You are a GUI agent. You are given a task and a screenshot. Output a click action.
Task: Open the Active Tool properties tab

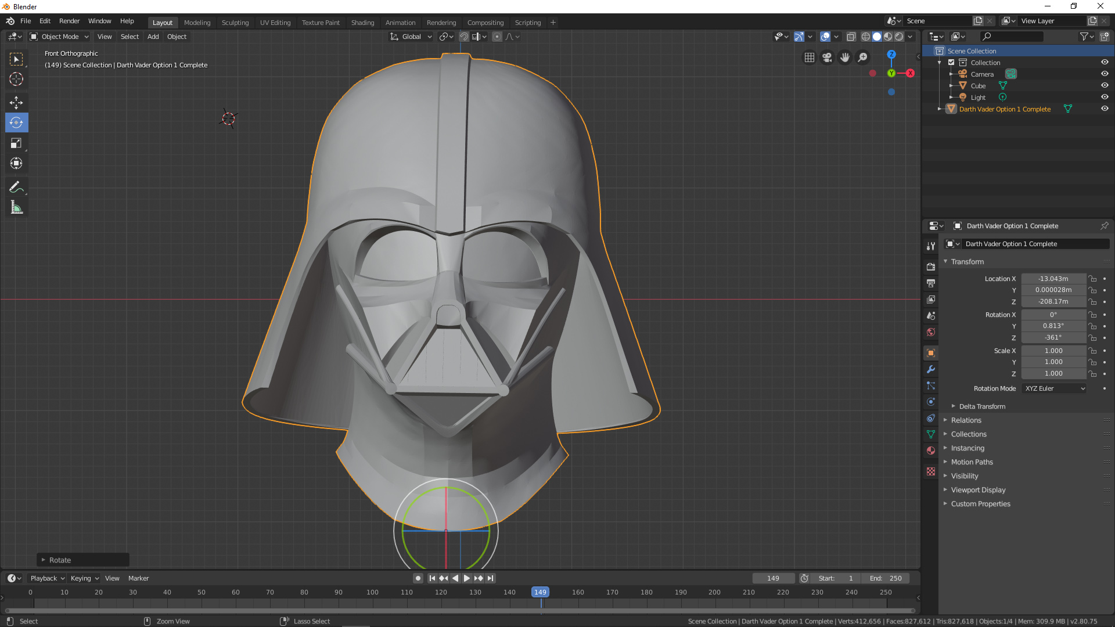931,246
